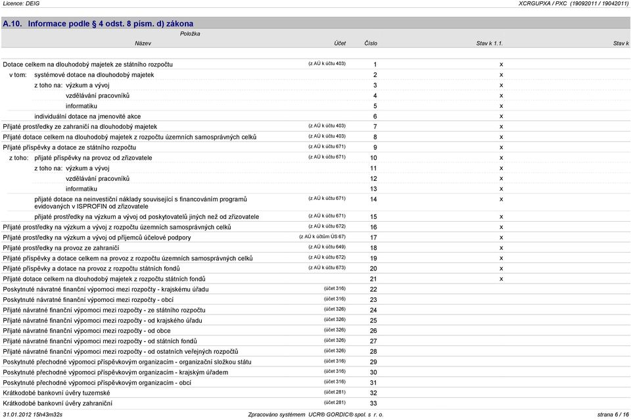Click 'Přijaté příspěvky a dotace ze státního rozpočtu'
The image size is (631, 419).
(x=69, y=148)
